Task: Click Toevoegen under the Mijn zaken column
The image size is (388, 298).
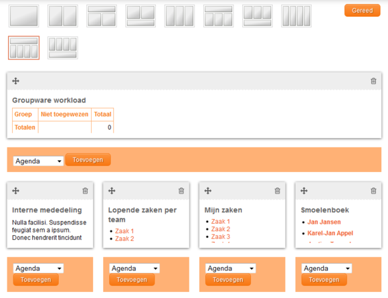Action: click(x=228, y=280)
